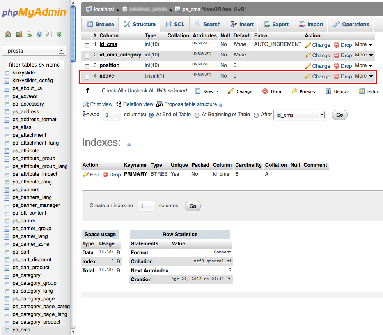
Task: Click the pencil Change icon for id_cms
Action: tap(308, 45)
